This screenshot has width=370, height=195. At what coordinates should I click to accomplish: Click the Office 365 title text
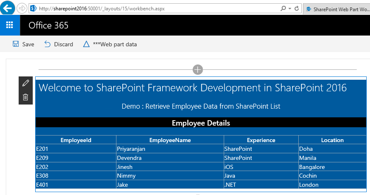click(48, 25)
